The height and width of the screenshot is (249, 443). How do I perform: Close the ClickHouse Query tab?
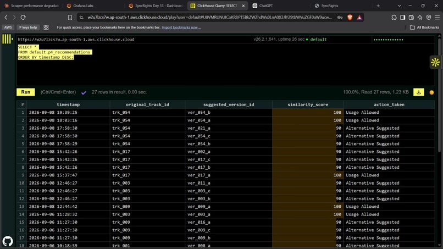coord(243,5)
